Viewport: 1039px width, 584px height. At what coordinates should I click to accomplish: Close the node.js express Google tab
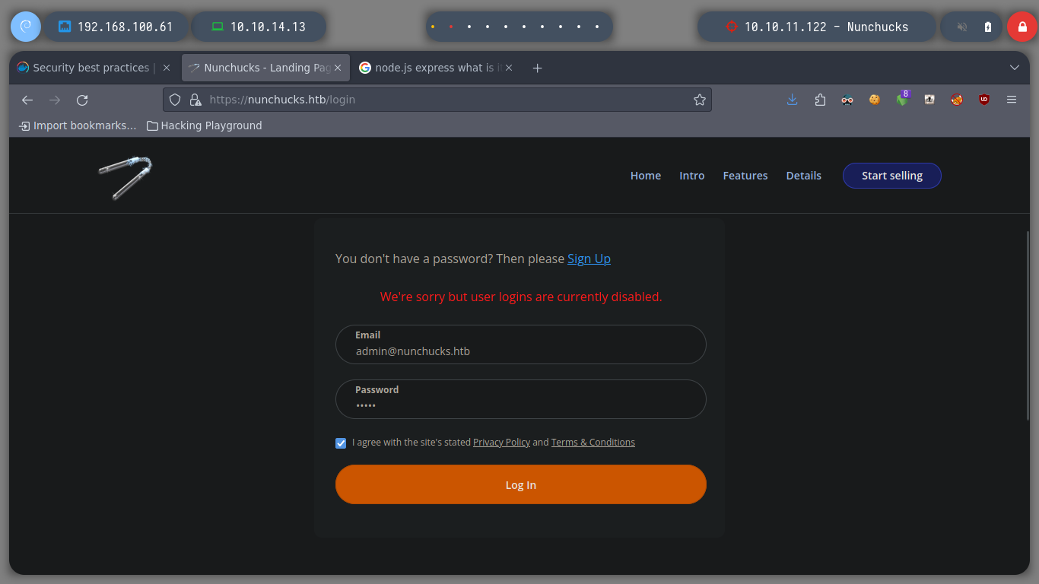click(x=509, y=68)
